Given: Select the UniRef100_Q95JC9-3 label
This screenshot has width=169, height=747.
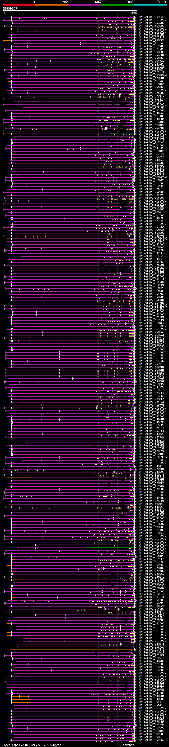Looking at the screenshot, I should click(x=153, y=58).
